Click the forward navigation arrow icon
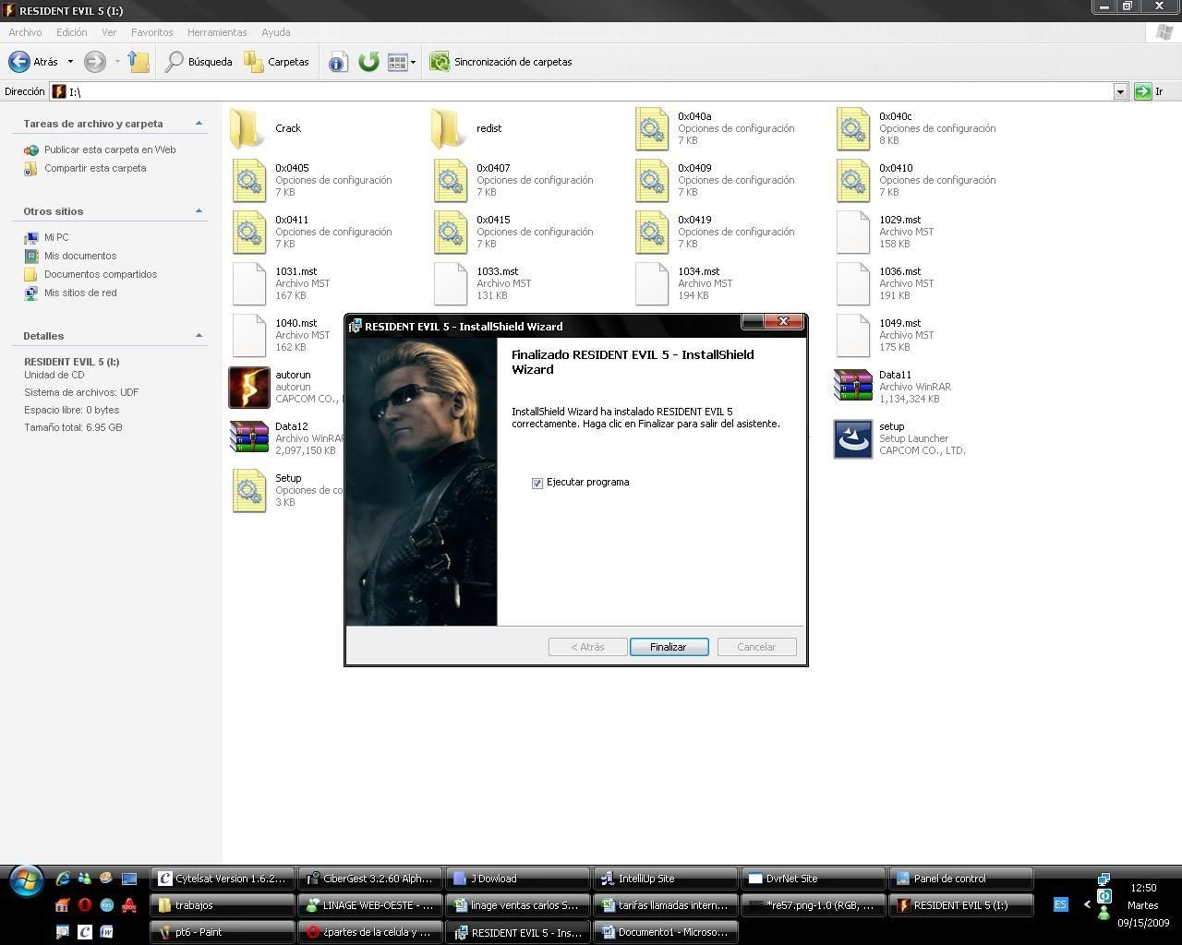This screenshot has height=945, width=1182. point(94,62)
